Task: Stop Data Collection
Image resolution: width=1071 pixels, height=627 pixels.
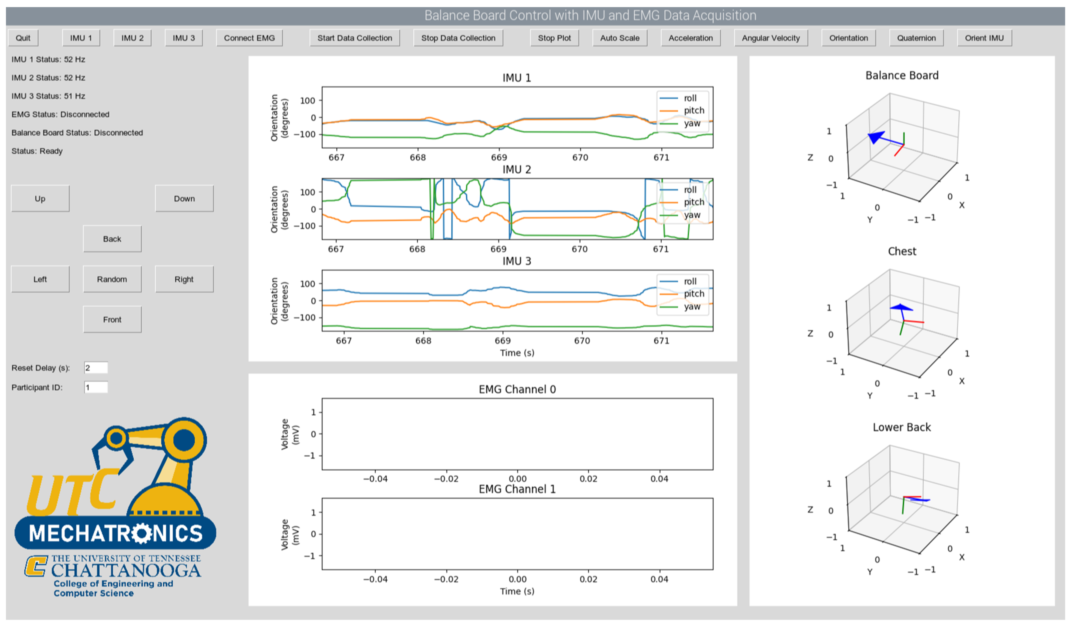Action: pyautogui.click(x=458, y=38)
